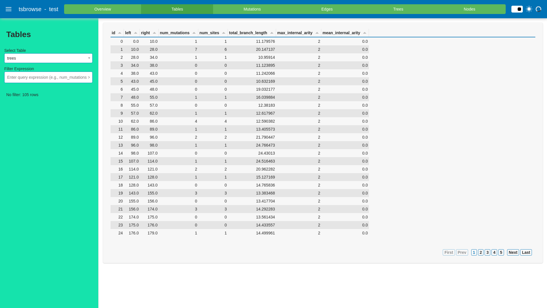The image size is (547, 308).
Task: Go to page 3
Action: (x=487, y=252)
